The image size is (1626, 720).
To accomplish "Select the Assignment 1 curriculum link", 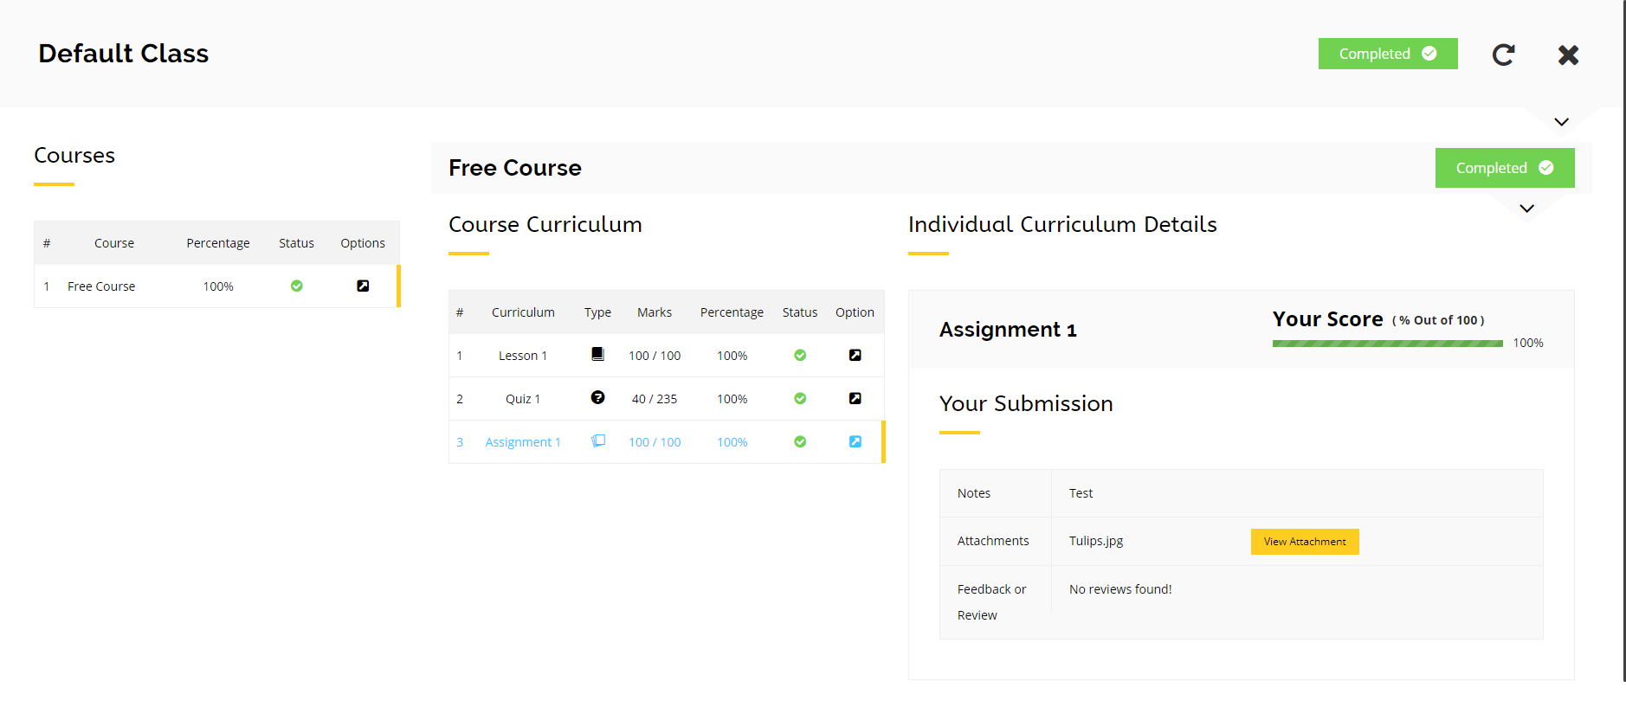I will tap(522, 442).
